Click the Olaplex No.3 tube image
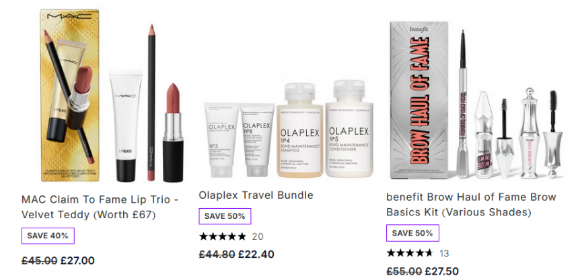Screen dimensions: 582x280 click(221, 140)
